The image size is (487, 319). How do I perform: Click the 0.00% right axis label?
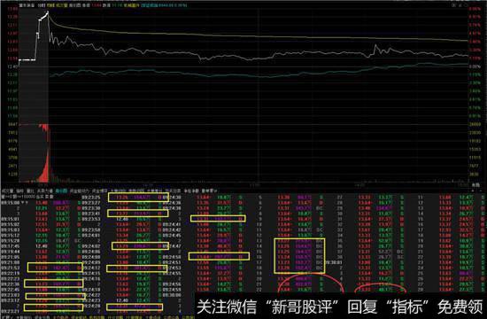pyautogui.click(x=475, y=66)
